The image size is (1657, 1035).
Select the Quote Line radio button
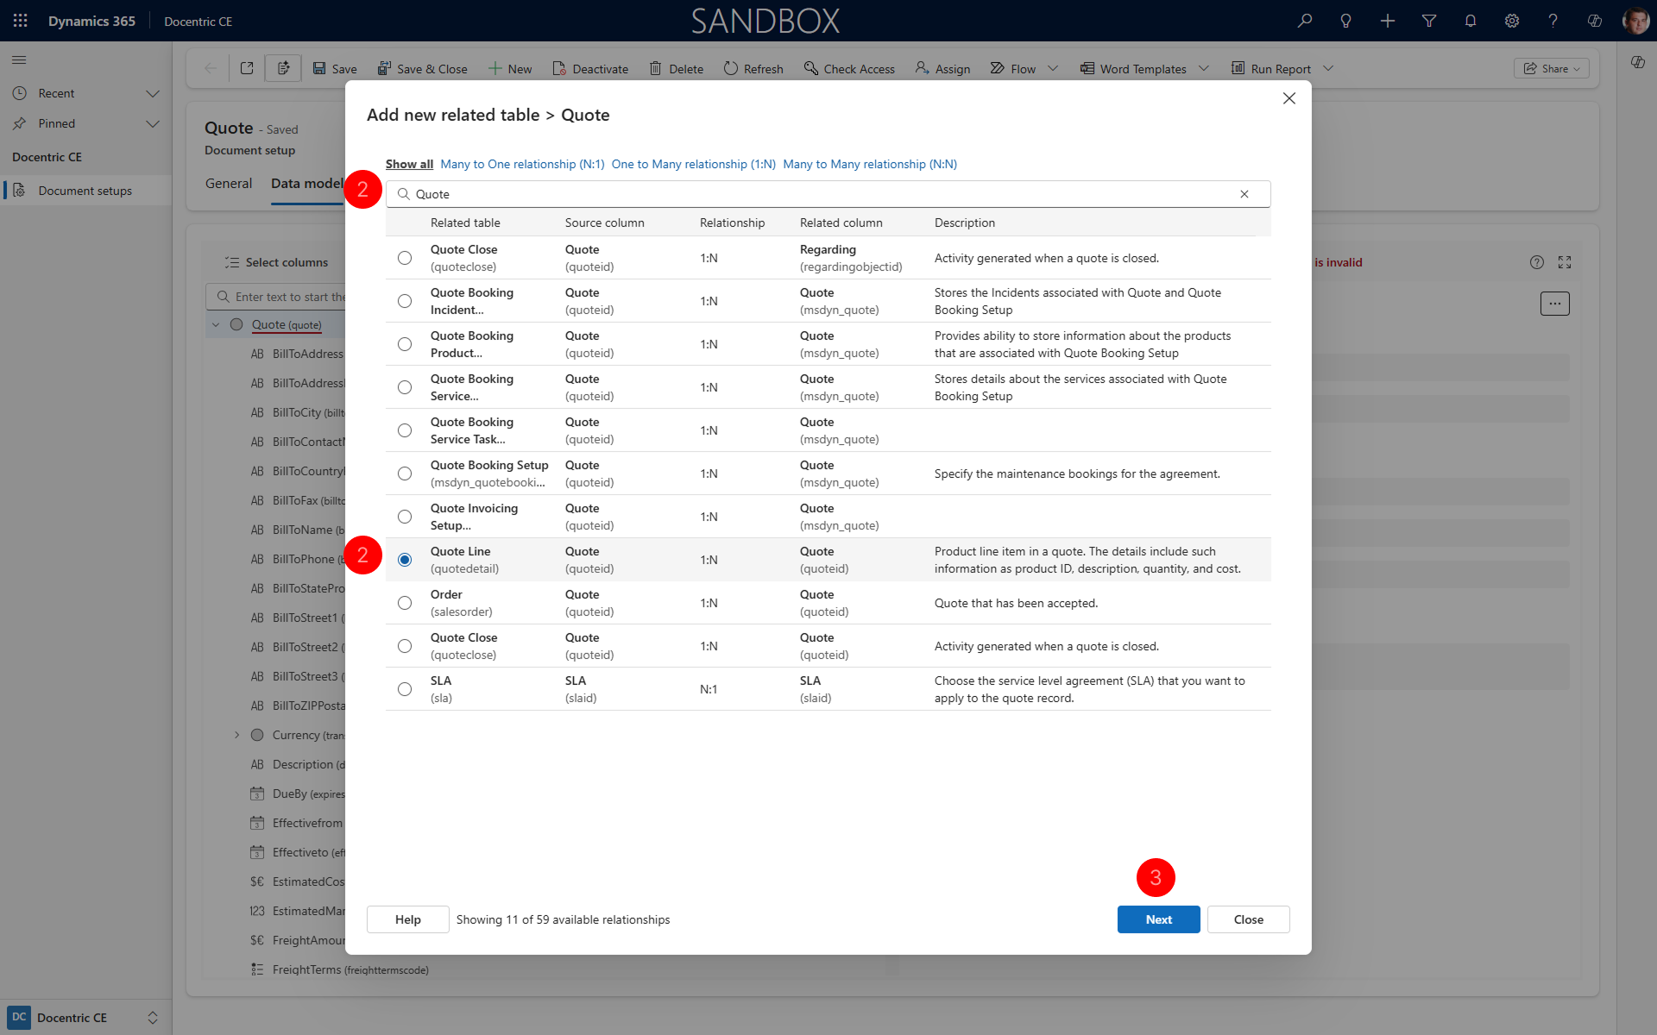(x=405, y=560)
